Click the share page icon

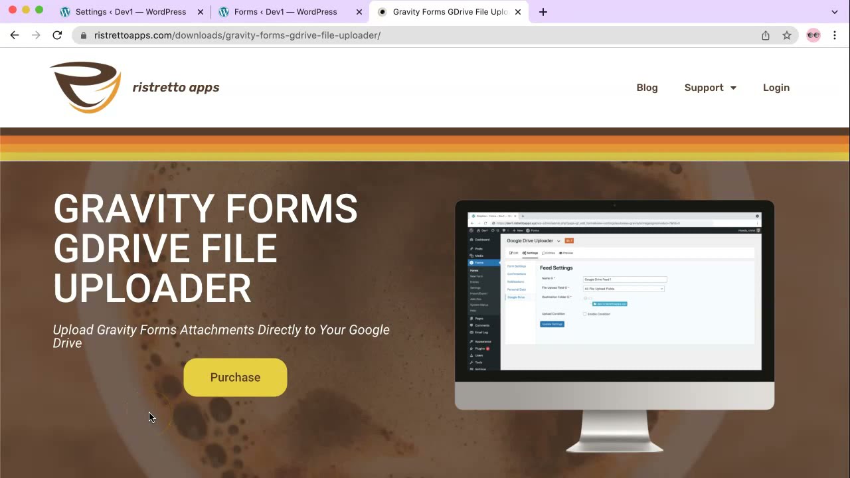(766, 35)
